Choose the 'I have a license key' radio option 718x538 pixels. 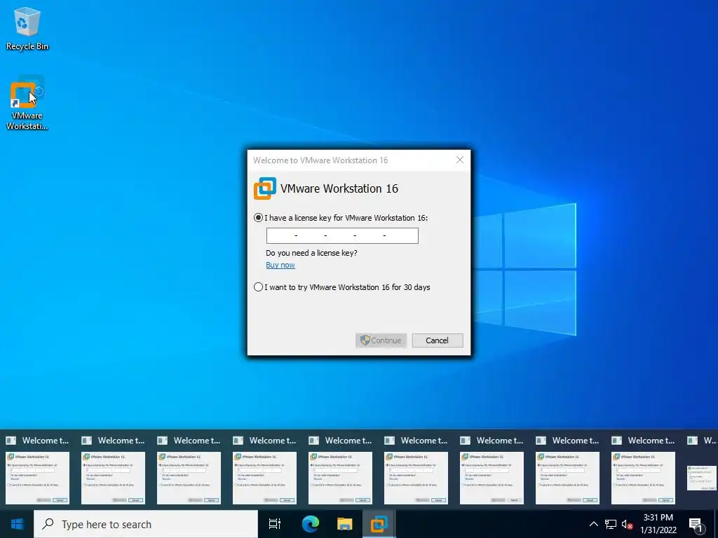[x=258, y=218]
